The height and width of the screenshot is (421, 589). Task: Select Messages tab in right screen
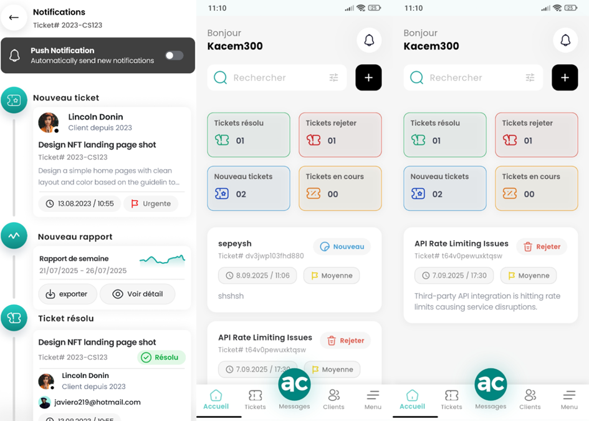click(491, 389)
